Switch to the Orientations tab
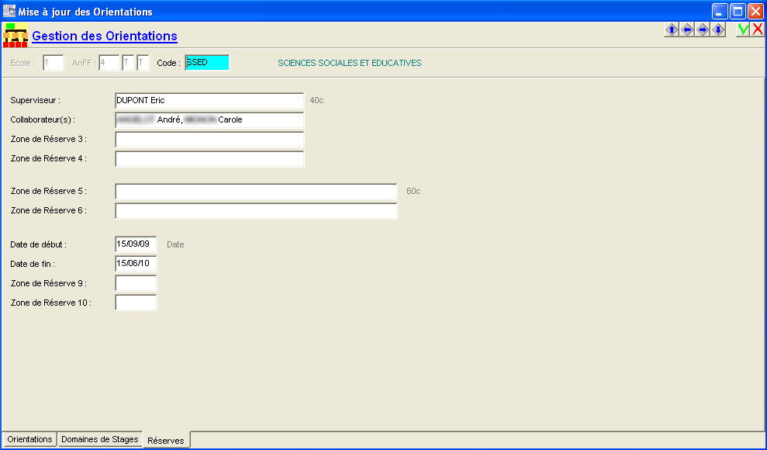Image resolution: width=767 pixels, height=450 pixels. 29,439
